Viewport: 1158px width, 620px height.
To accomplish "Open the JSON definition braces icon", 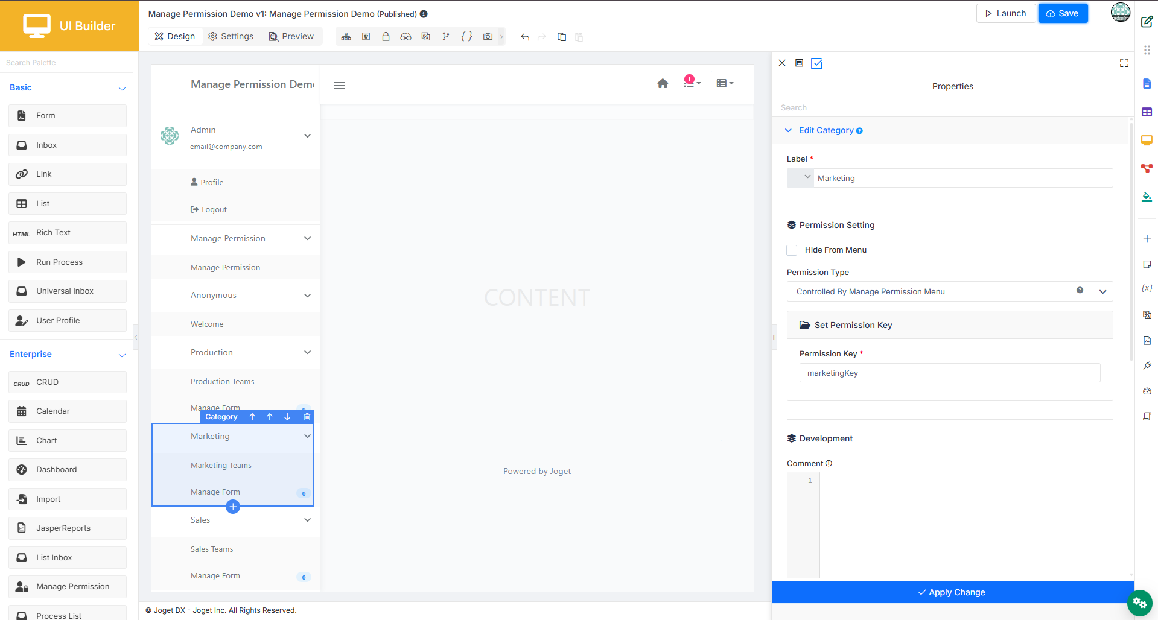I will coord(466,37).
